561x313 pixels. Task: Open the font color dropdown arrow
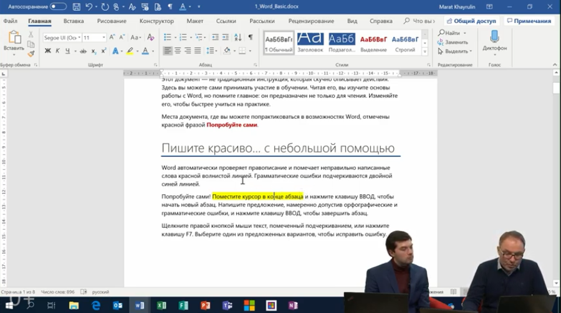pos(153,51)
